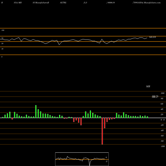Click the RSI axis label 50
Viewport: 166px width, 166px height.
[x=2, y=43]
